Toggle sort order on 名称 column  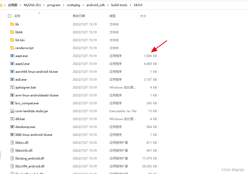click(x=17, y=16)
